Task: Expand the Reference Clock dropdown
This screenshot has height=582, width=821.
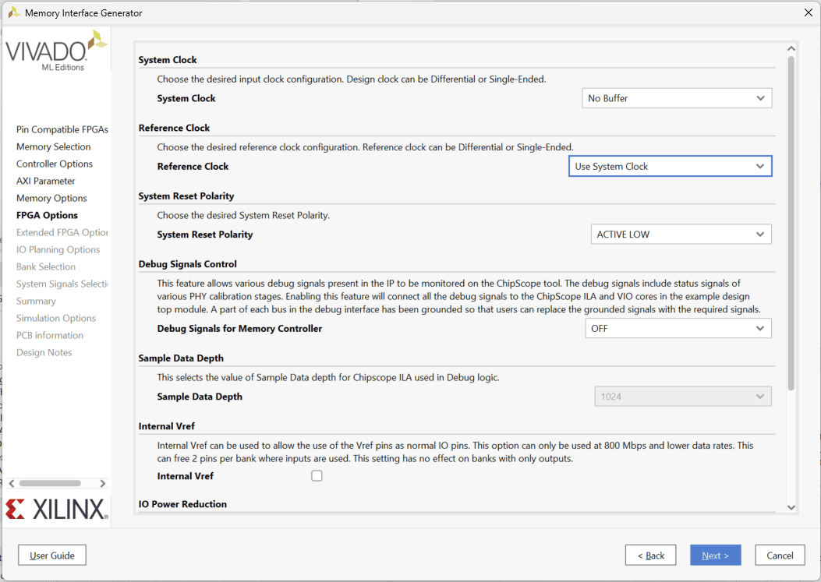Action: tap(670, 167)
